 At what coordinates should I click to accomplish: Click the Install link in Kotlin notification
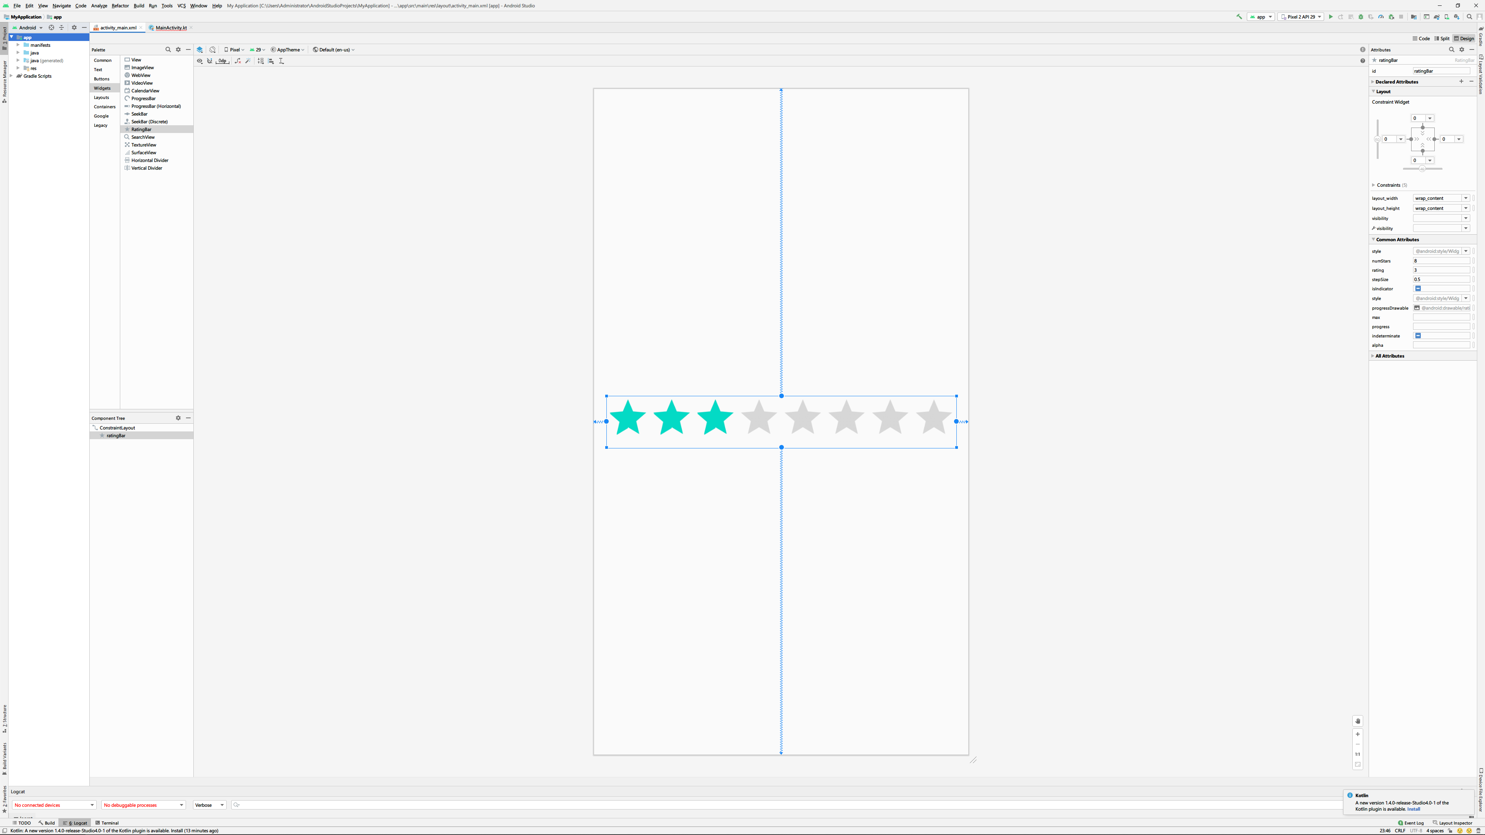pos(1413,809)
